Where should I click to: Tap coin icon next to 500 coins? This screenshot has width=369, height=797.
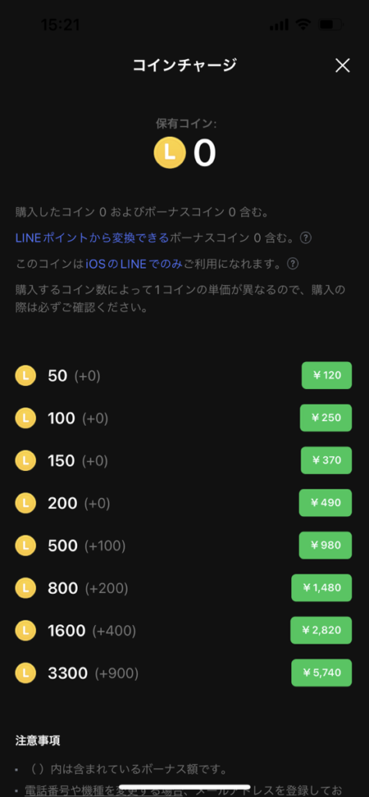click(26, 546)
